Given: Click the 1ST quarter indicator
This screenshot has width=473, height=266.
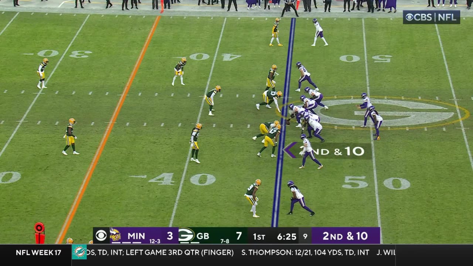Looking at the screenshot, I should 259,236.
